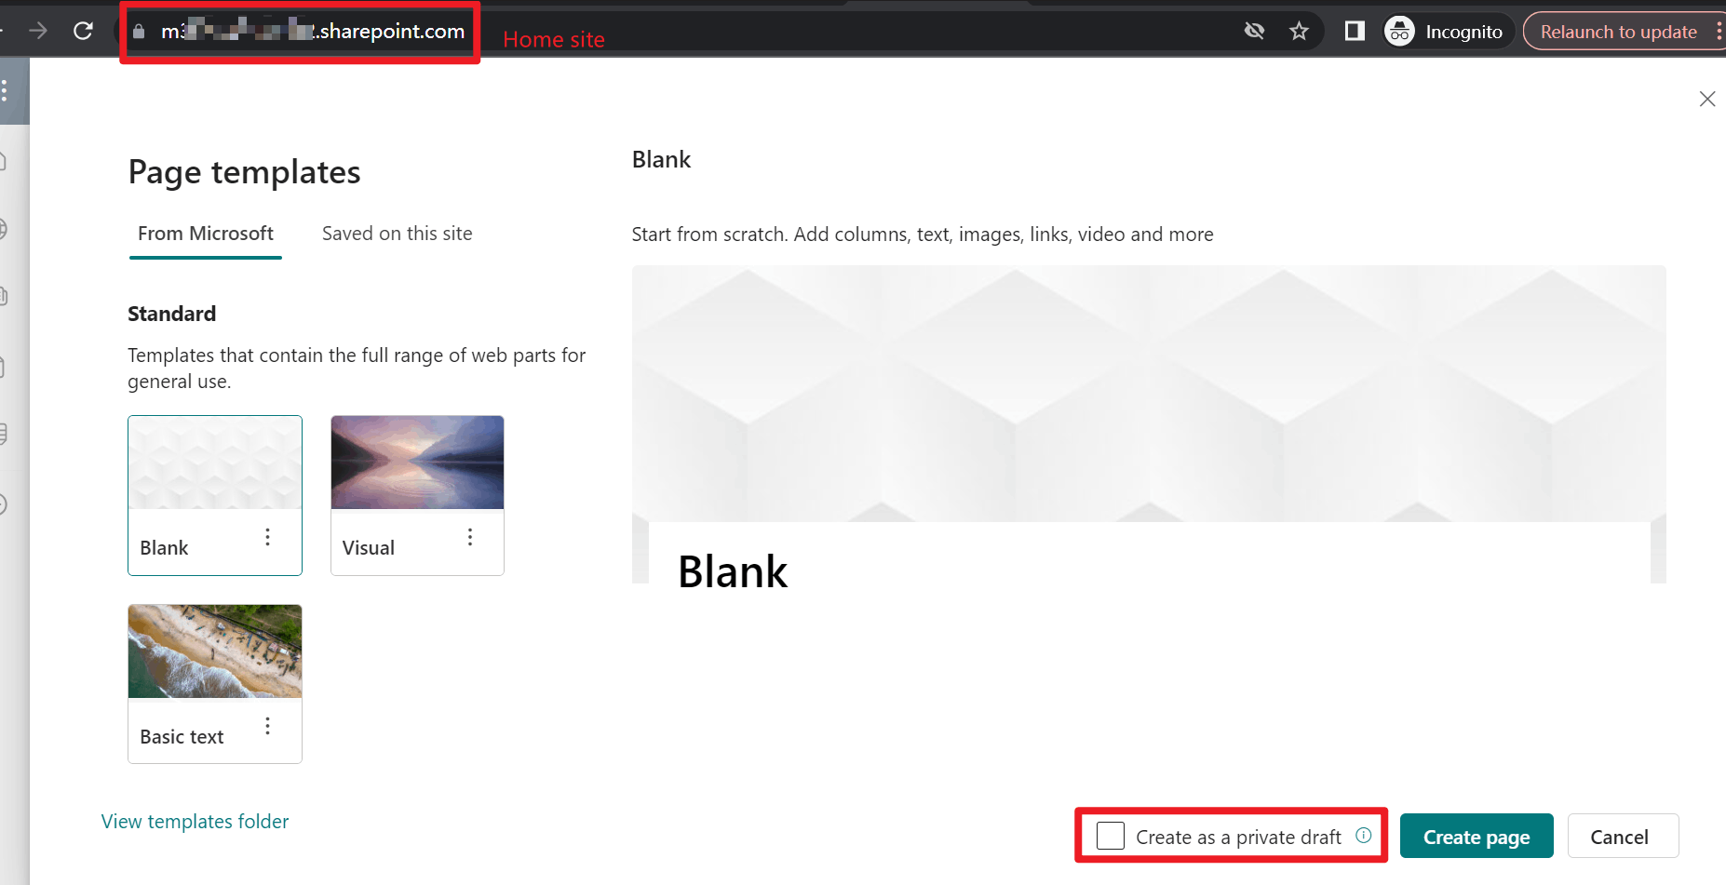This screenshot has width=1726, height=885.
Task: Reload the current page
Action: point(83,30)
